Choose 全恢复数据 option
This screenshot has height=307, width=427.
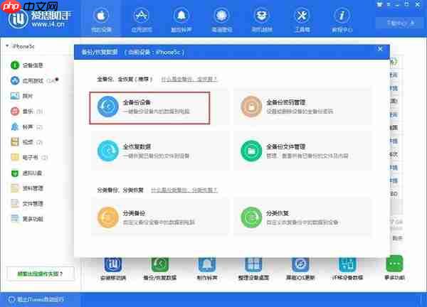(x=160, y=151)
